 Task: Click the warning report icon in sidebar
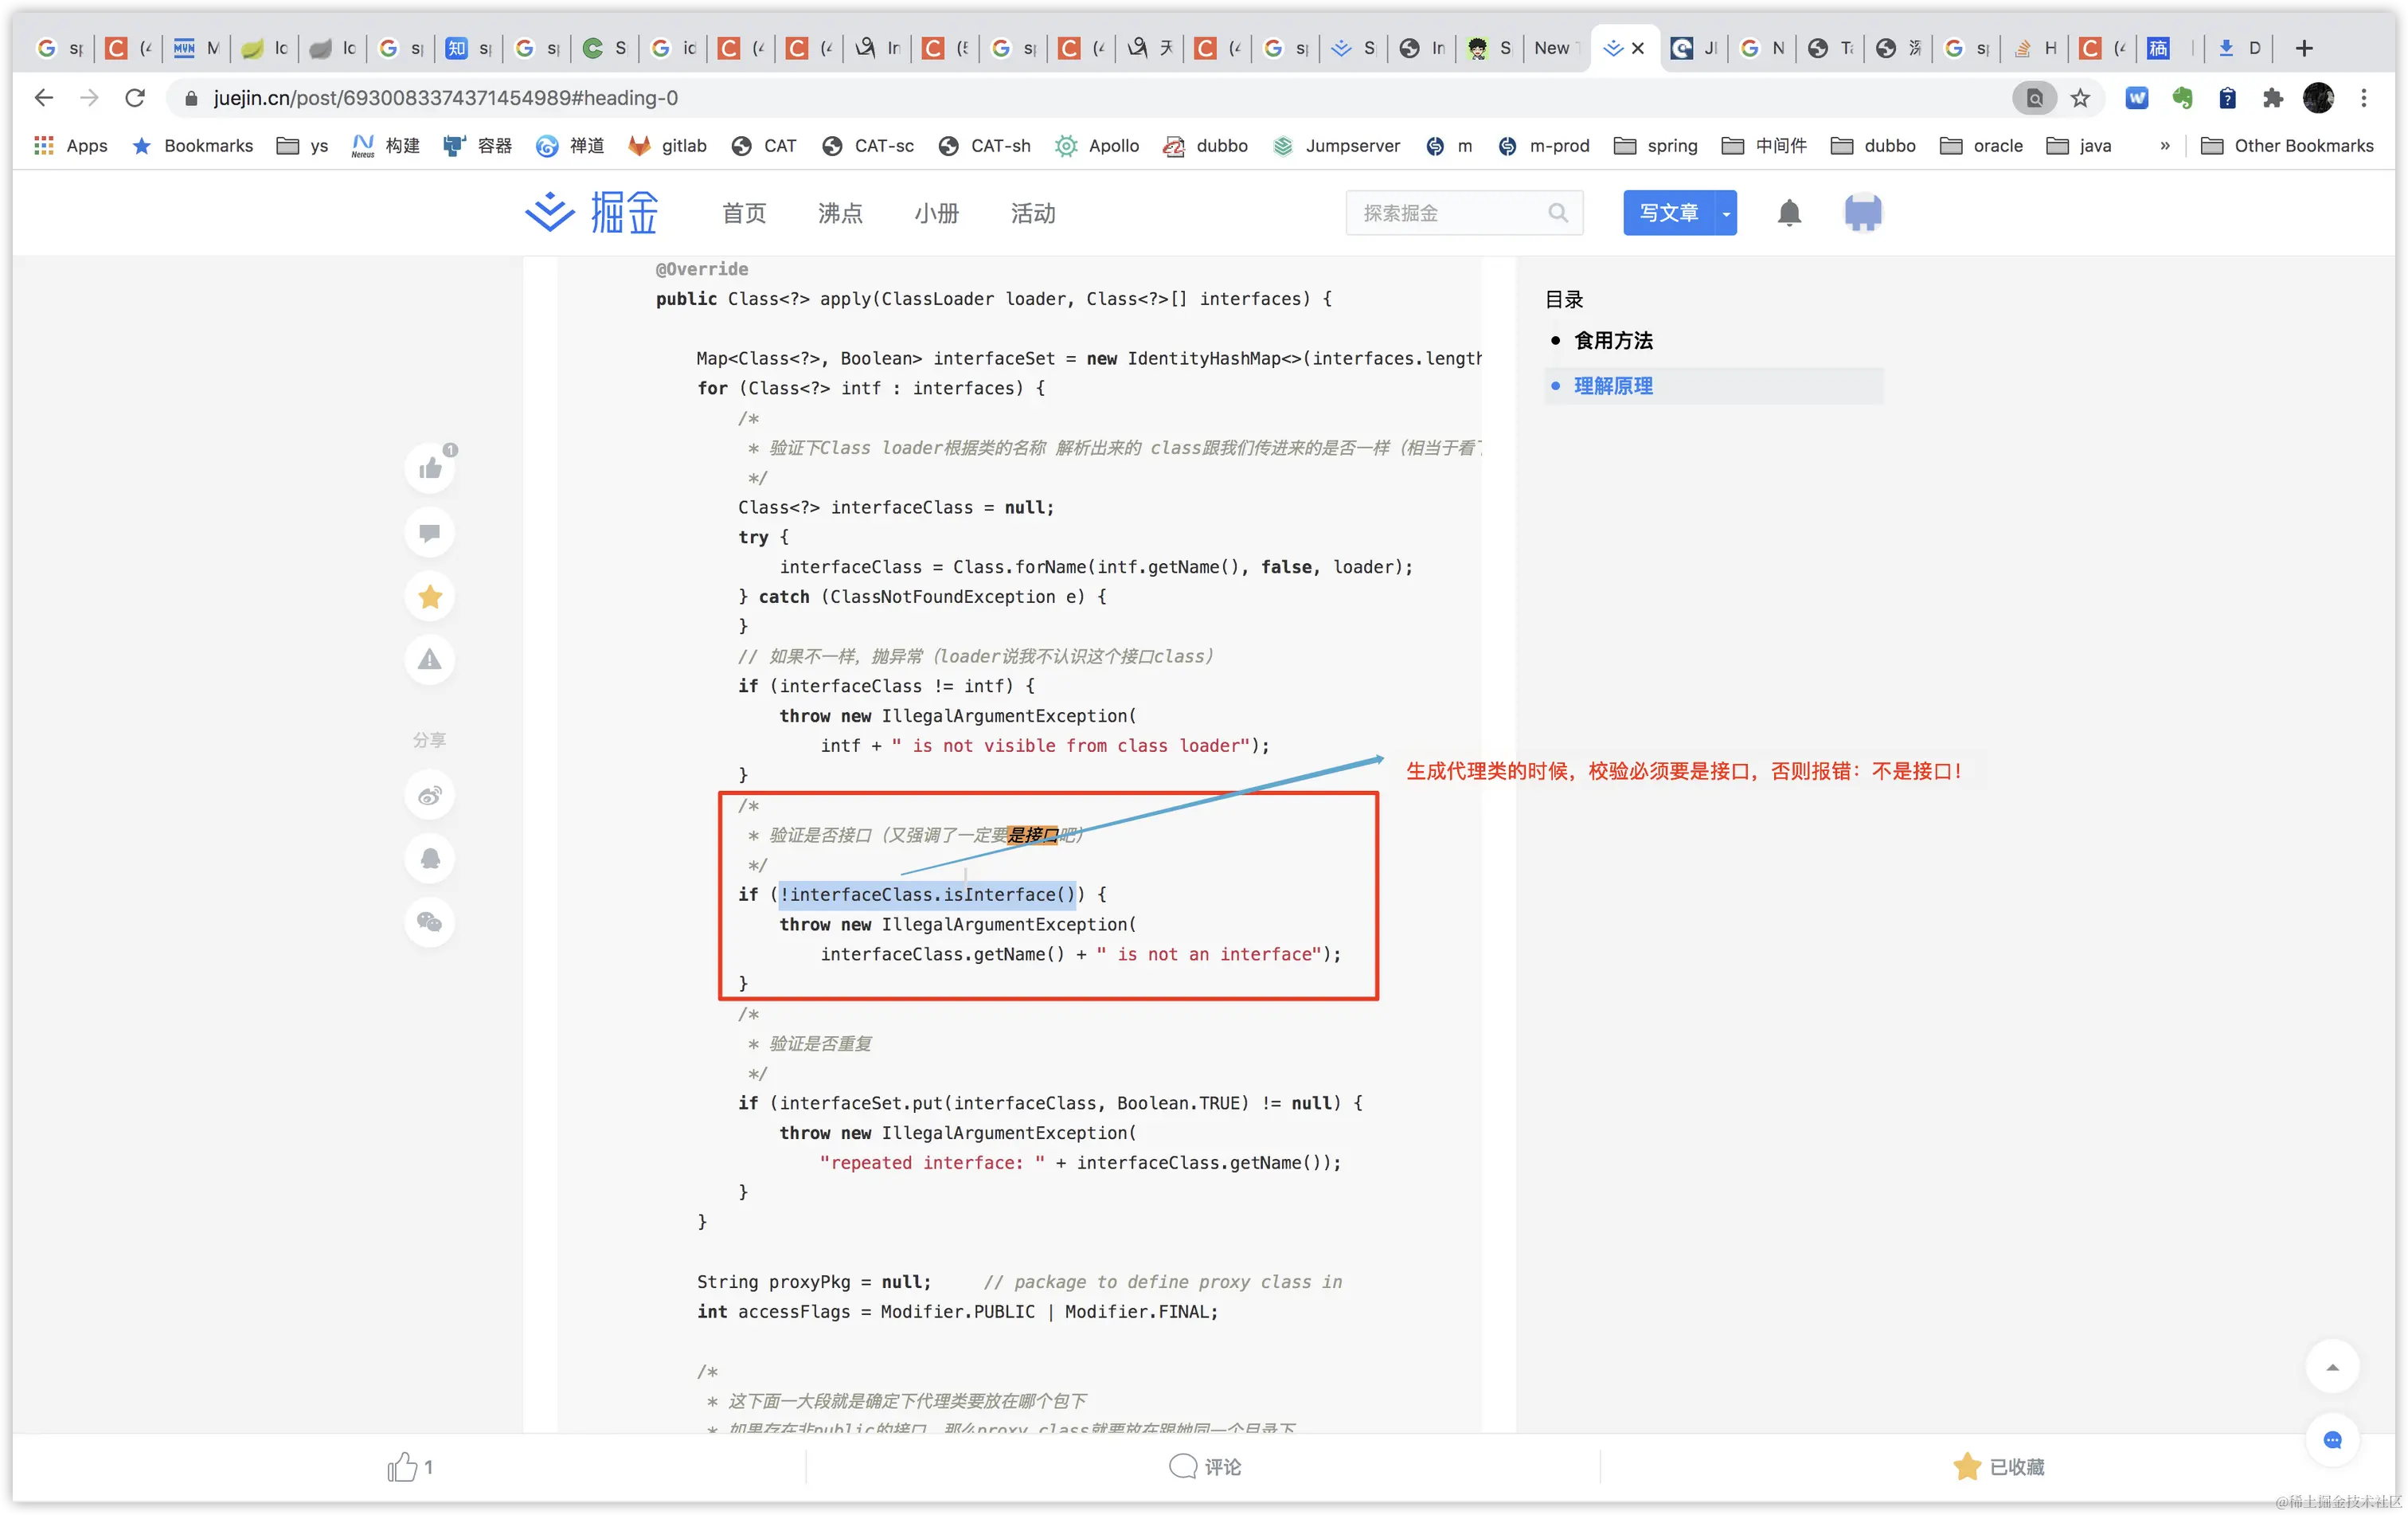430,660
